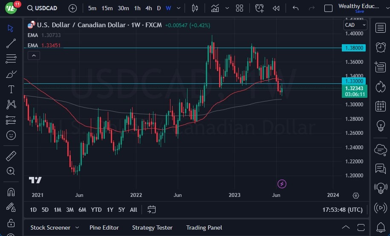Expand the timeframe interval dropdown arrow
The height and width of the screenshot is (236, 390).
click(178, 8)
